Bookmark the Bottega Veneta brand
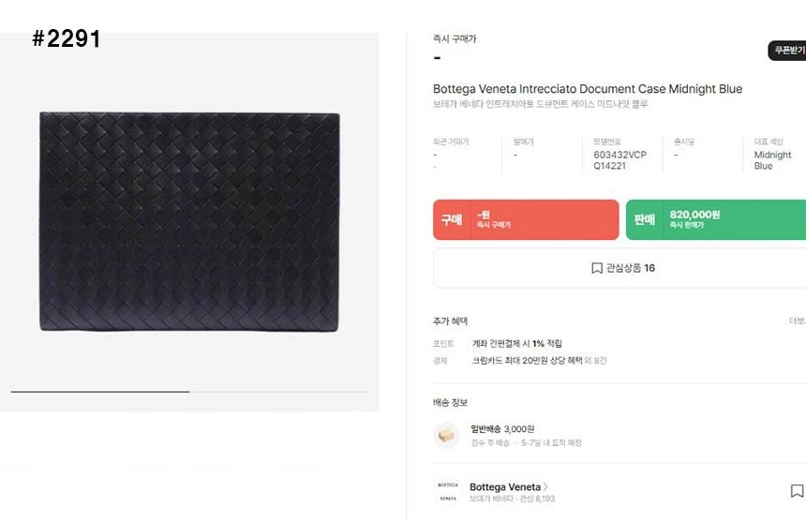 796,491
